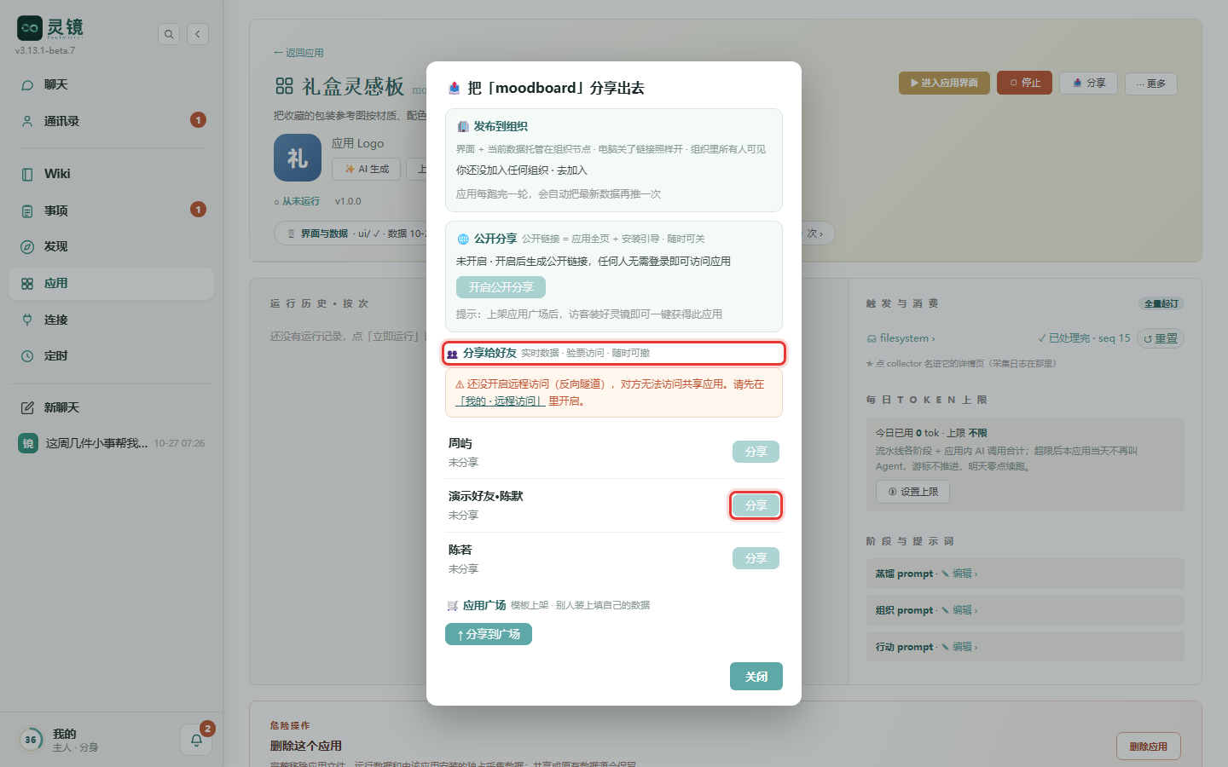Click 去加入 organization link
This screenshot has width=1228, height=767.
pos(572,170)
